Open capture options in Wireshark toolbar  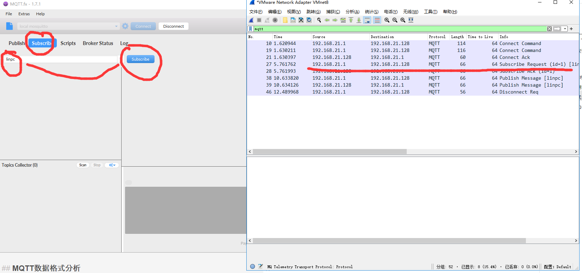click(275, 20)
